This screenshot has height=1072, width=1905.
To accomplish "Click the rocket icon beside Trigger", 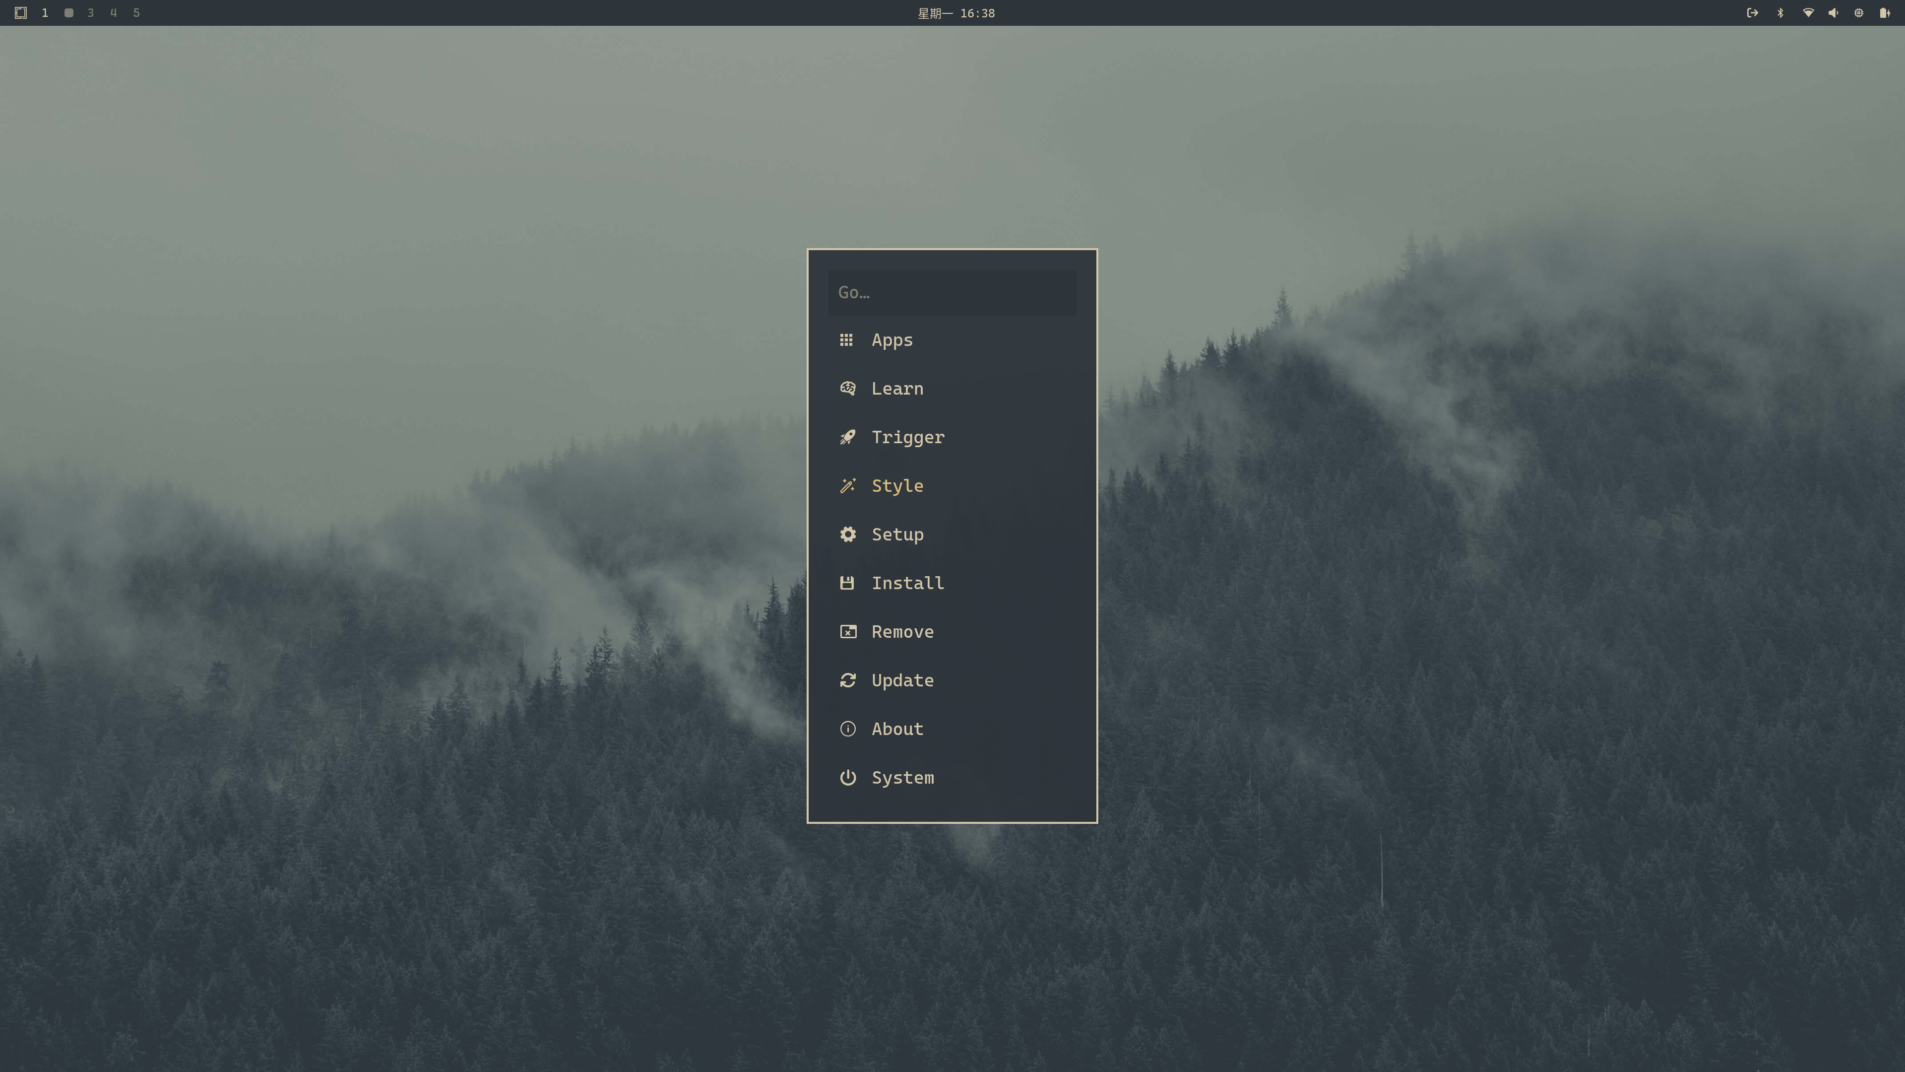I will click(x=847, y=437).
